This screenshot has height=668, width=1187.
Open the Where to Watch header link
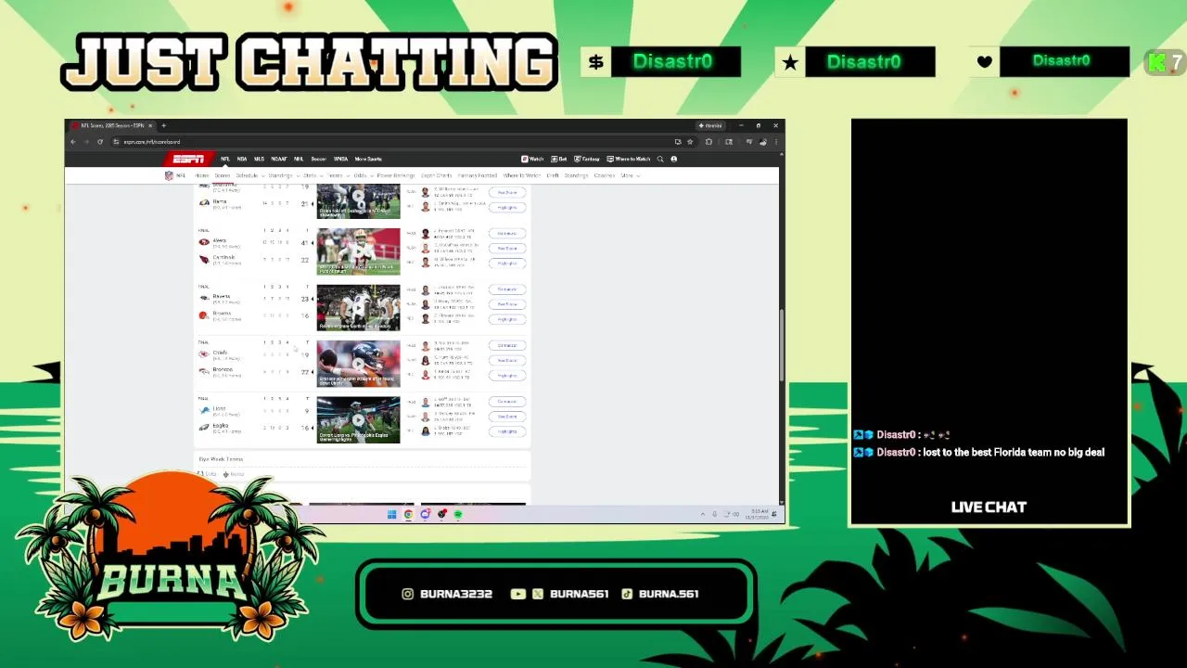[x=629, y=159]
